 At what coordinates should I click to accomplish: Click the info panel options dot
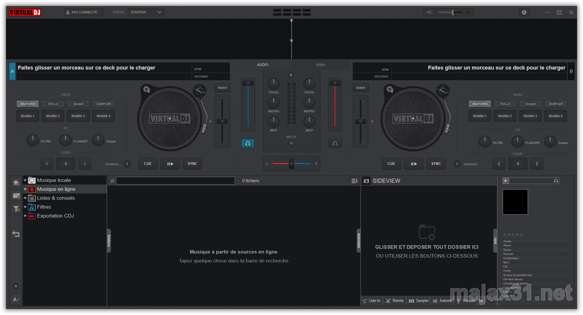click(565, 181)
